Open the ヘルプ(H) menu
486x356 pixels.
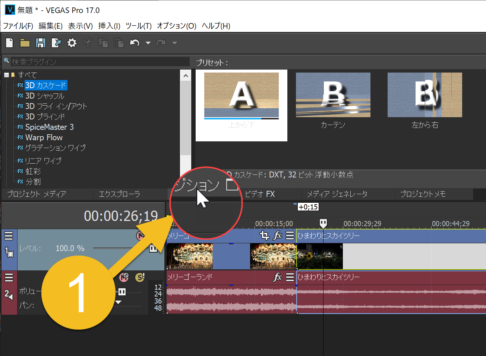click(216, 26)
